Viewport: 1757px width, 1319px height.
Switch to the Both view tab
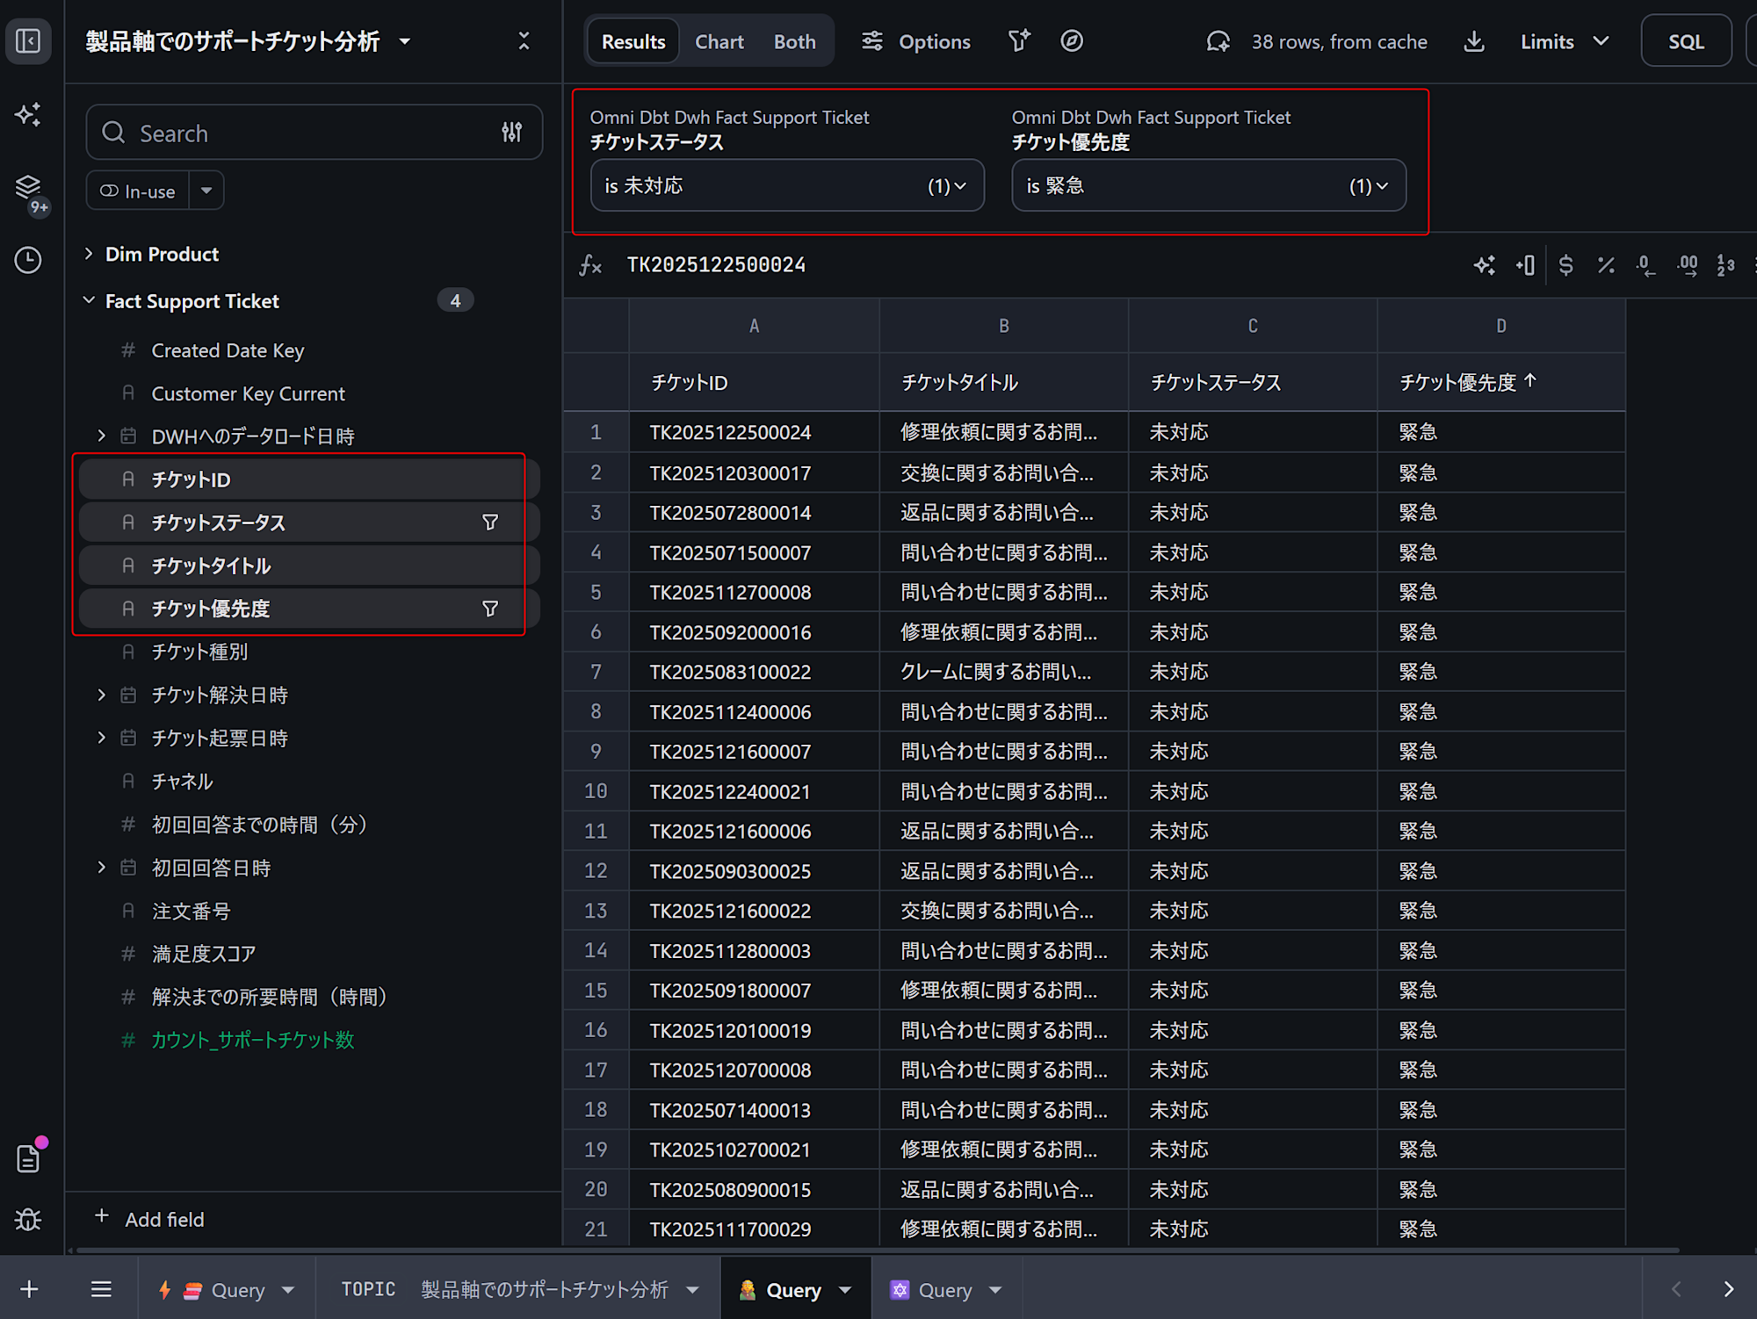794,41
